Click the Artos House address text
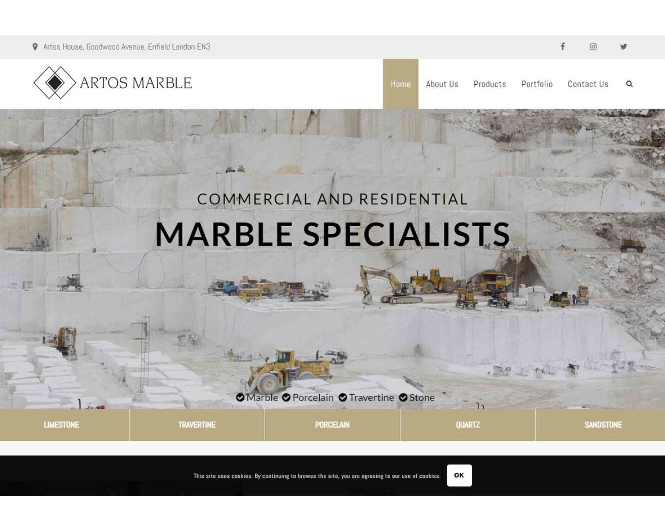This screenshot has width=665, height=532. click(126, 47)
